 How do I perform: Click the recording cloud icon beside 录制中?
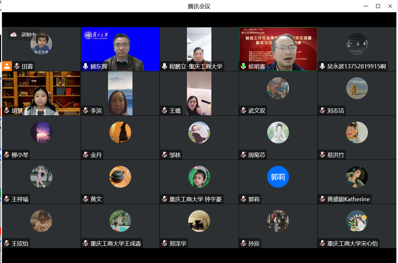tap(13, 34)
